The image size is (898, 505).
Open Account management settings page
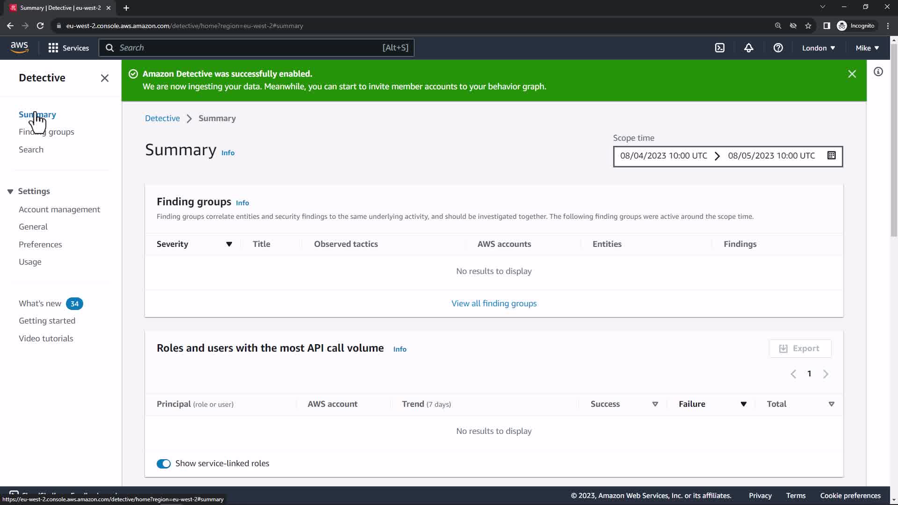59,209
